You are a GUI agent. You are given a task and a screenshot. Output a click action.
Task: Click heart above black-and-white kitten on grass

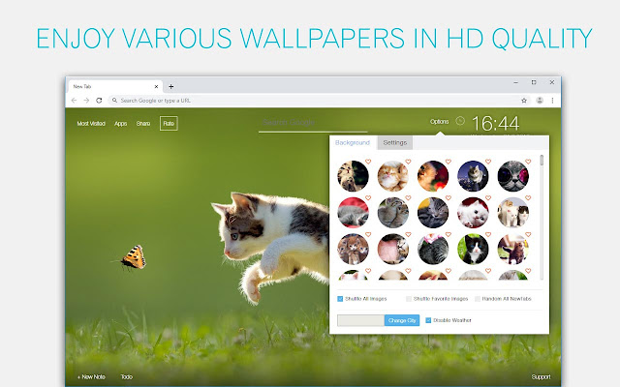[x=488, y=234]
